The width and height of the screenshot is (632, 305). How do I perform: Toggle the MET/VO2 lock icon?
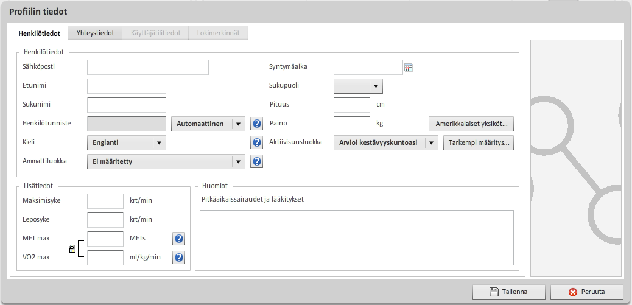(x=72, y=248)
